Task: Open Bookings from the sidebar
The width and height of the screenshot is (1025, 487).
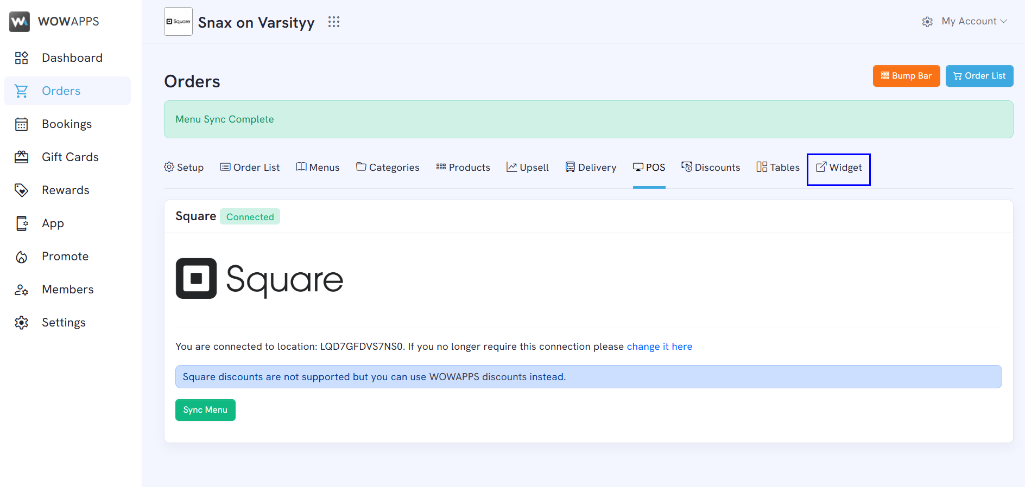Action: (67, 124)
